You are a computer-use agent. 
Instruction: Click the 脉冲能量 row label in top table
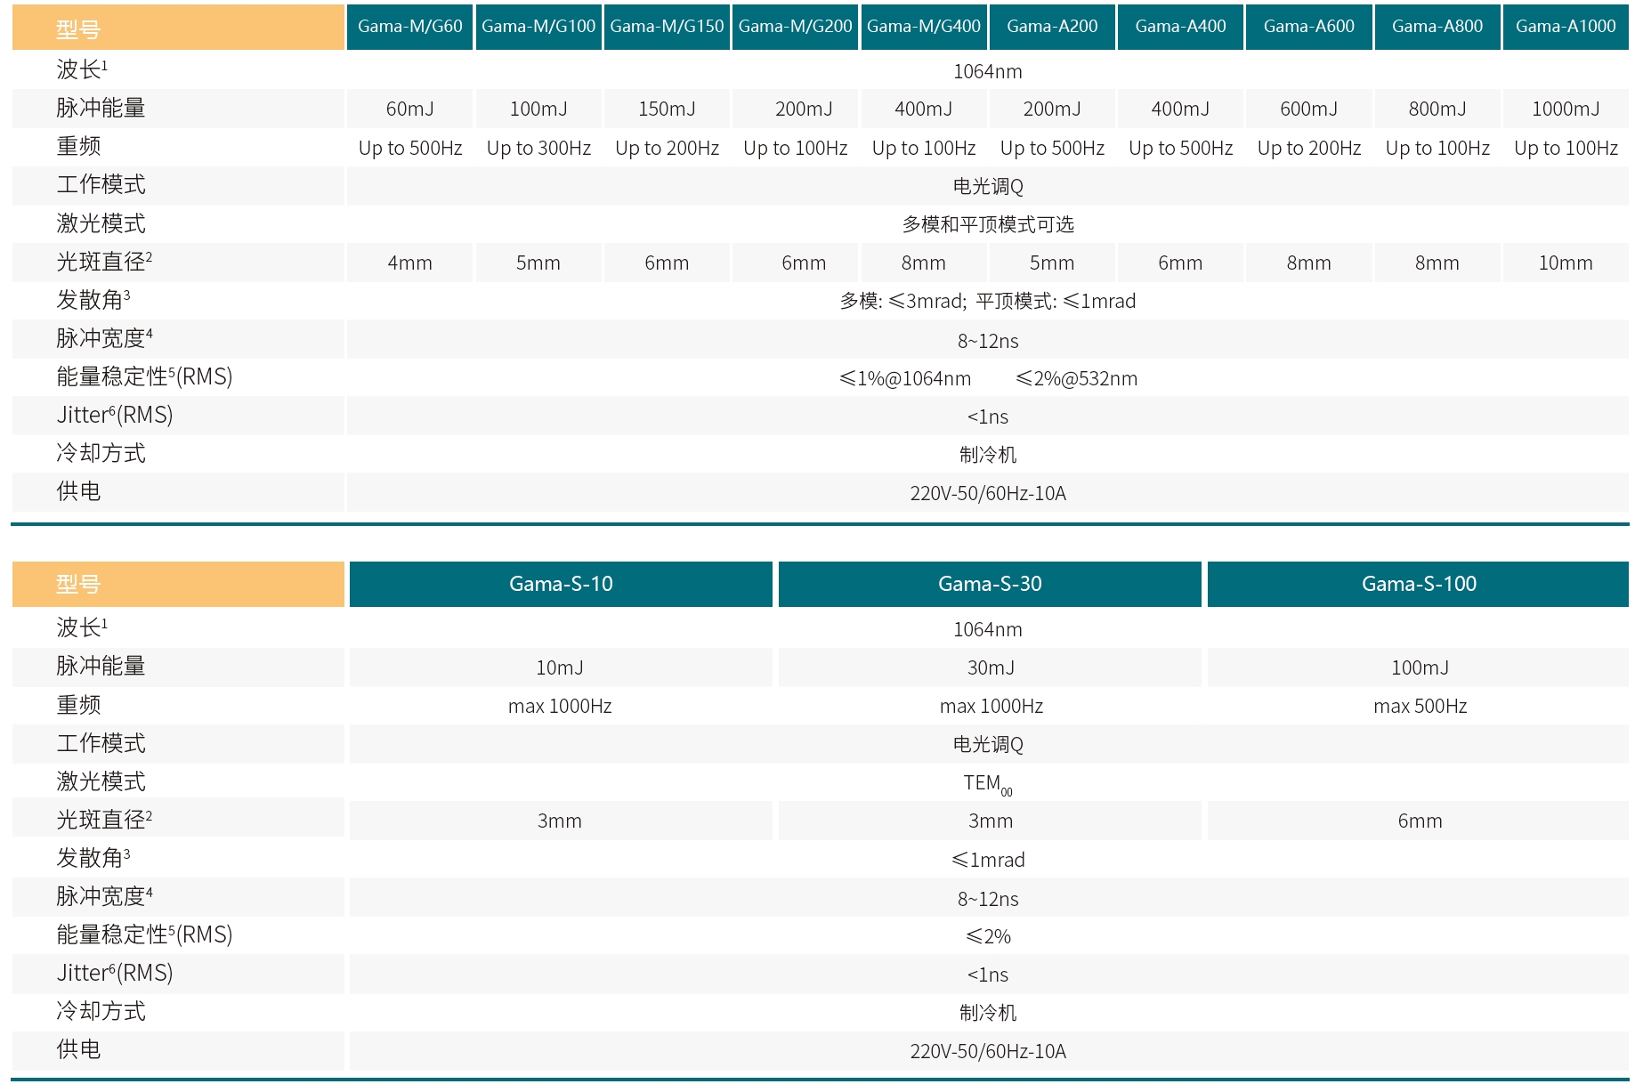[101, 108]
